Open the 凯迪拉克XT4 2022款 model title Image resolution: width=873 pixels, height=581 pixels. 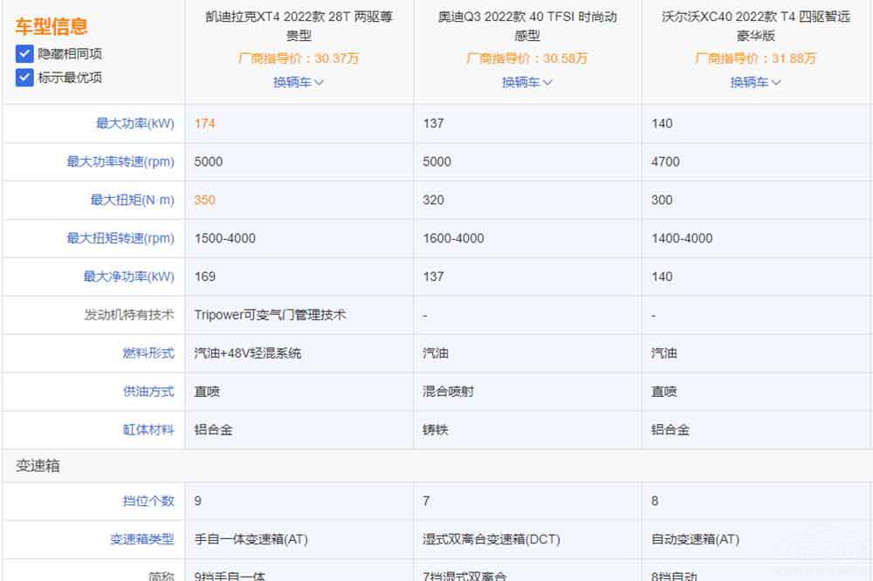tap(299, 26)
